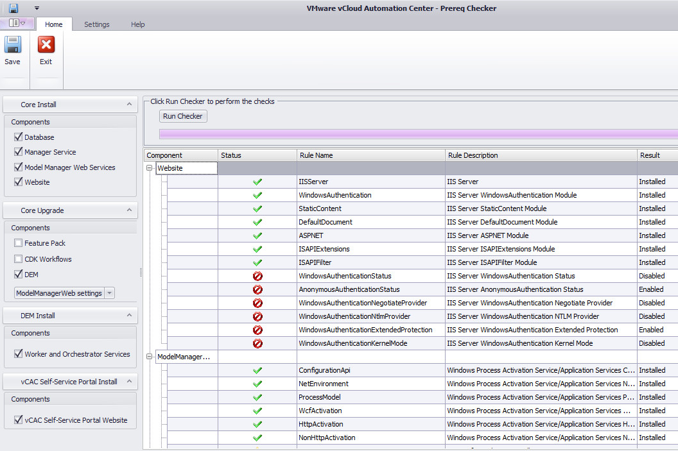Sort by Rule Description column header
Viewport: 678px width, 451px height.
tap(541, 155)
